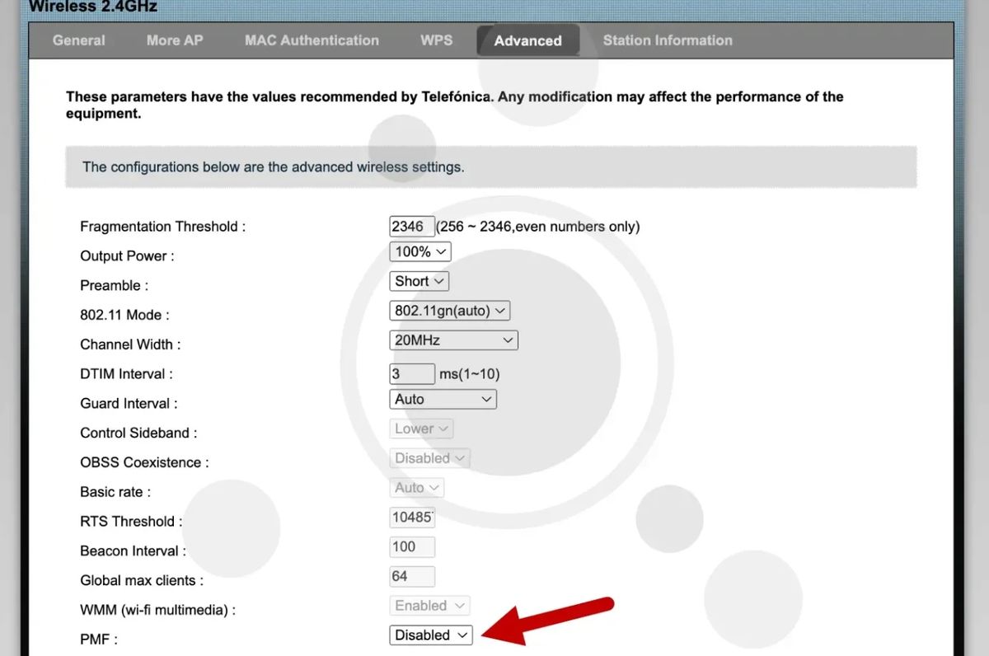Open the More AP tab
Image resolution: width=989 pixels, height=656 pixels.
pos(175,40)
